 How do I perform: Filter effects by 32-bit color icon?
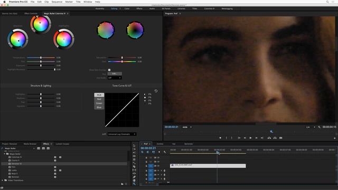[x=43, y=148]
